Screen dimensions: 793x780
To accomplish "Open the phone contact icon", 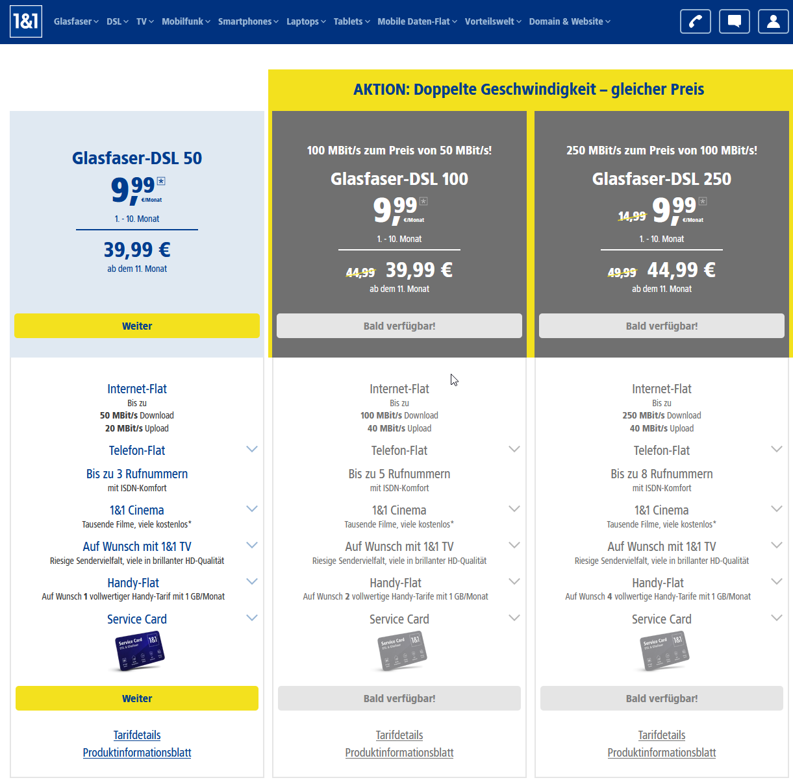I will (696, 21).
